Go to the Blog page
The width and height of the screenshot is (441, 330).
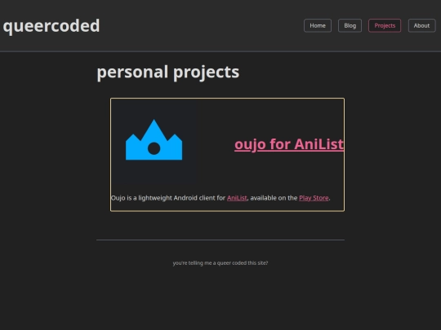[350, 25]
